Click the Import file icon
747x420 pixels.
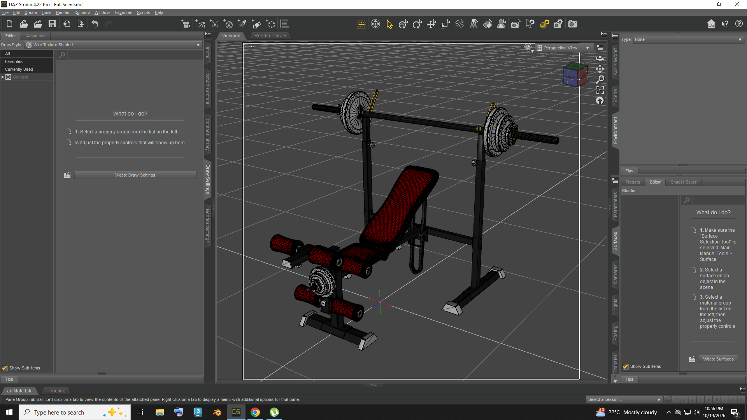(x=67, y=24)
